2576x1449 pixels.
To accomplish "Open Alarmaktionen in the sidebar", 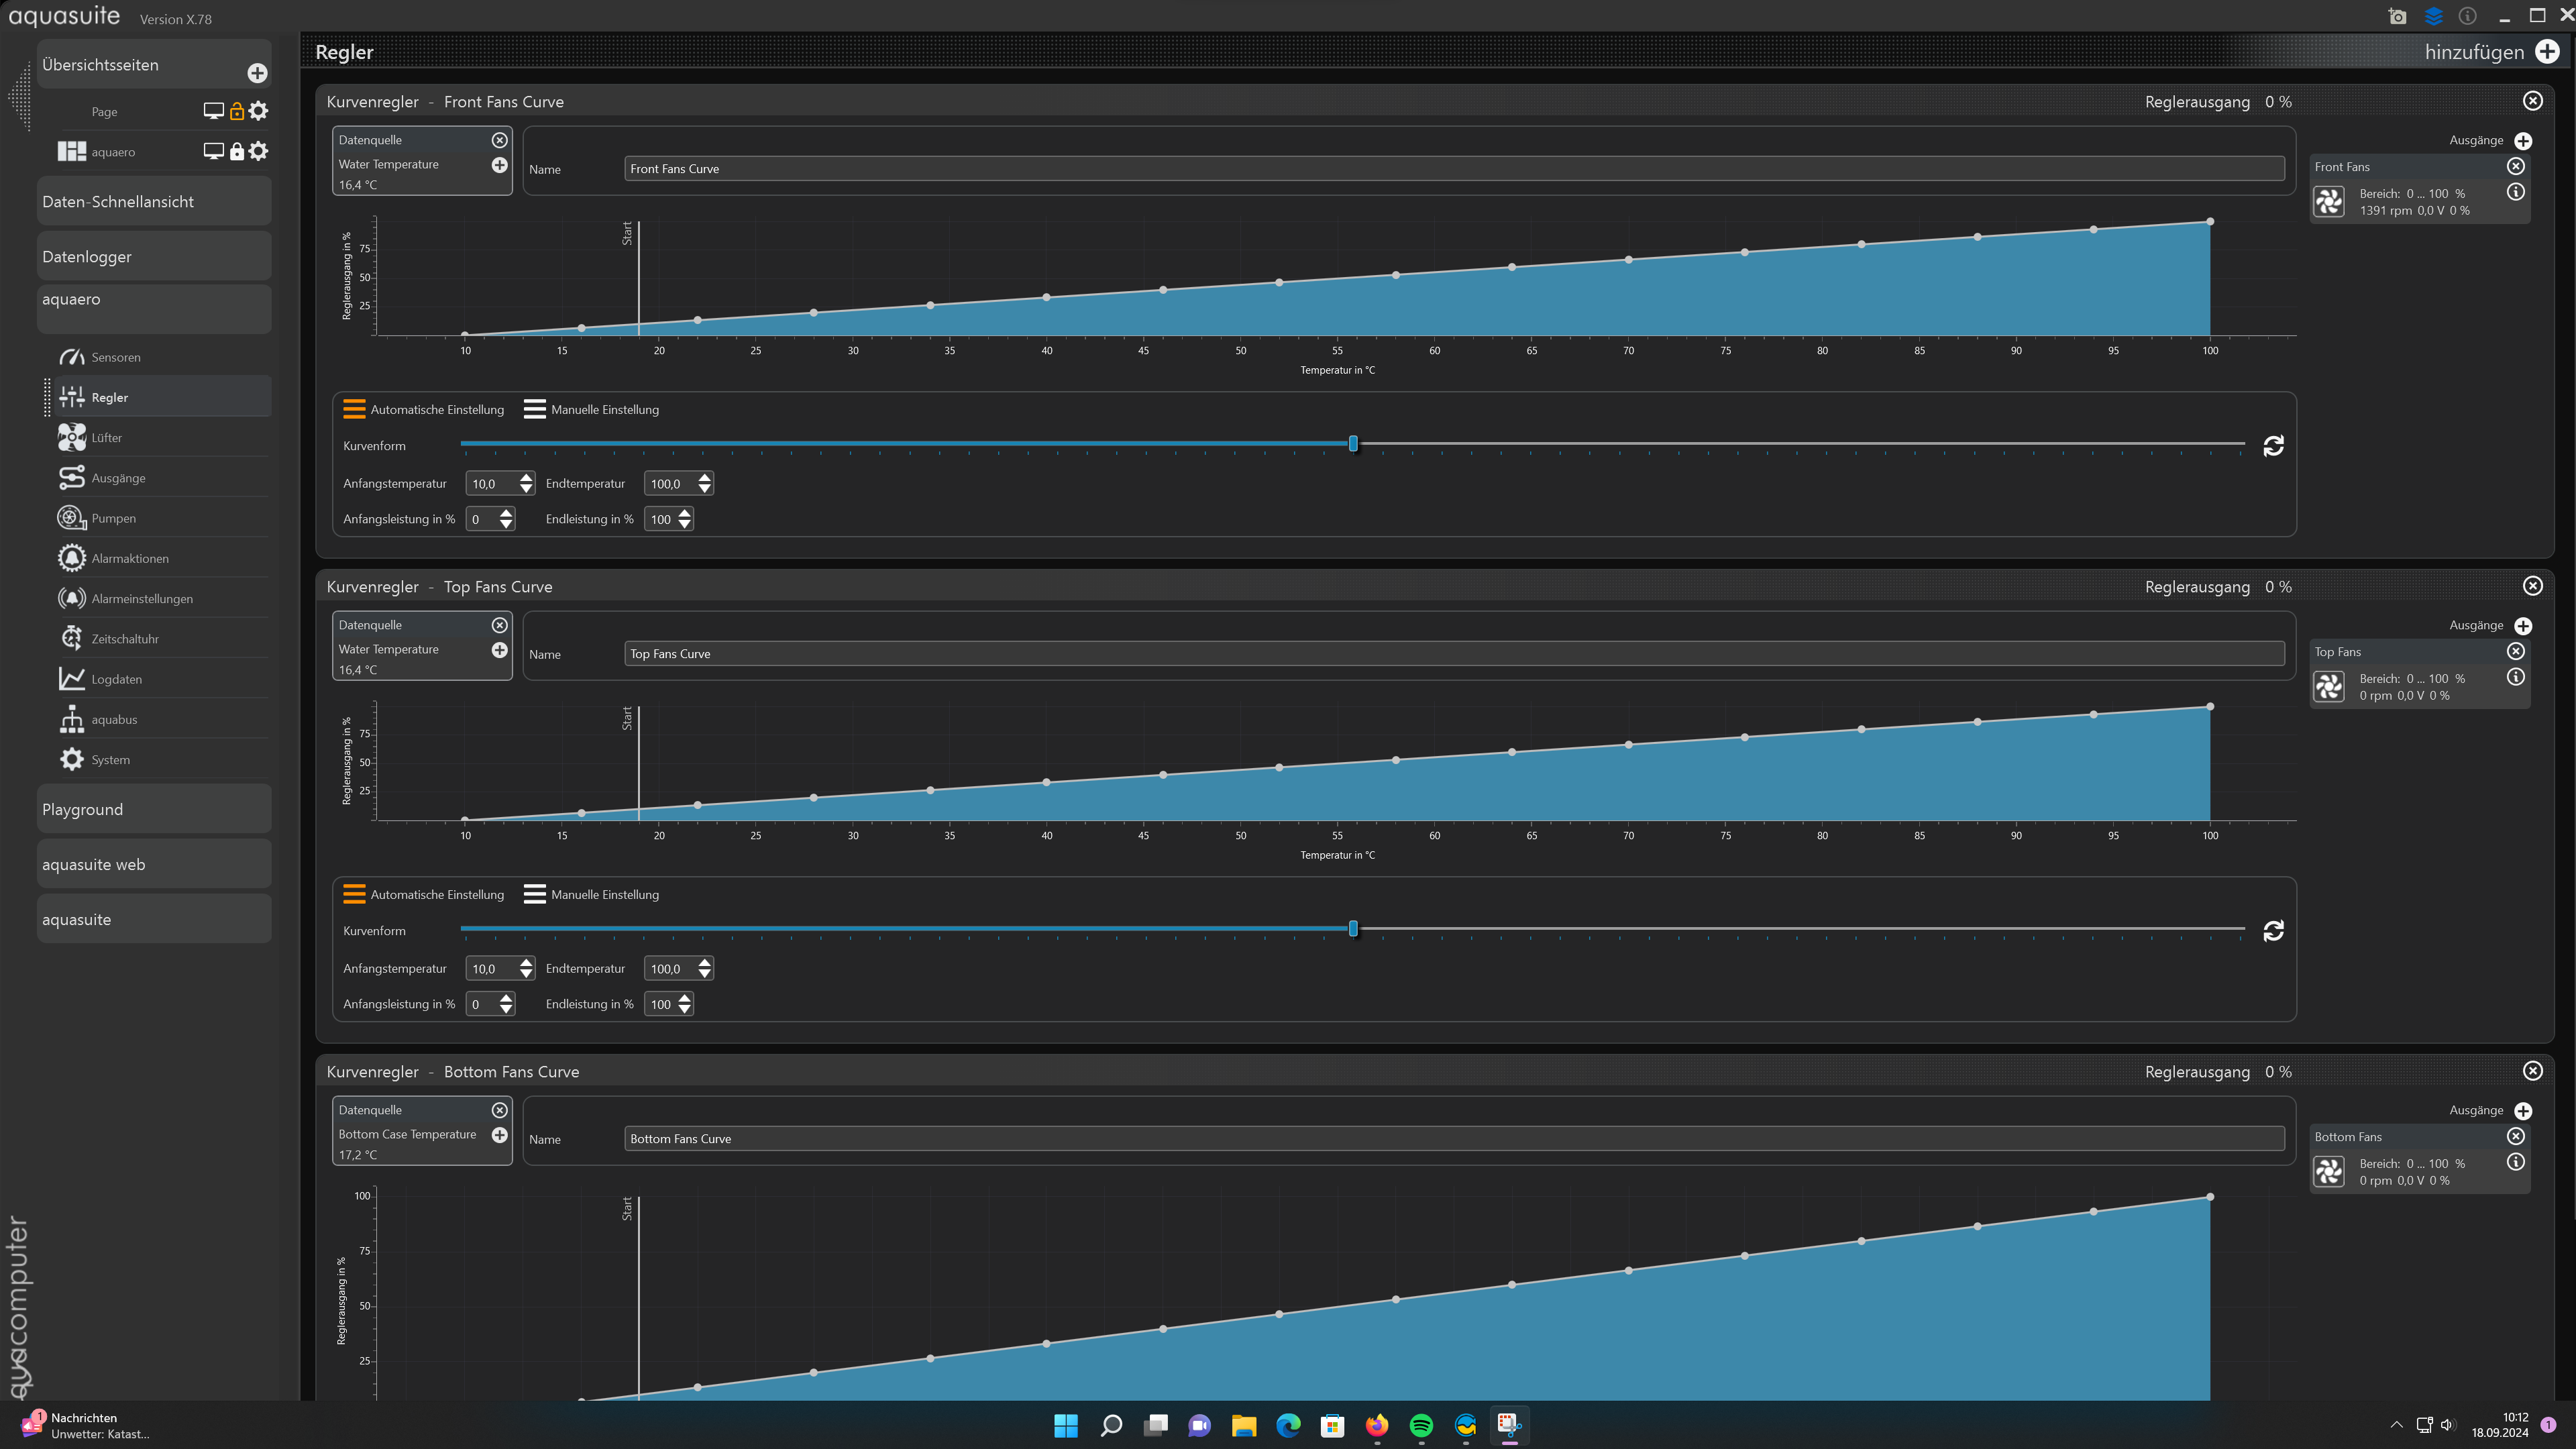I will click(130, 558).
